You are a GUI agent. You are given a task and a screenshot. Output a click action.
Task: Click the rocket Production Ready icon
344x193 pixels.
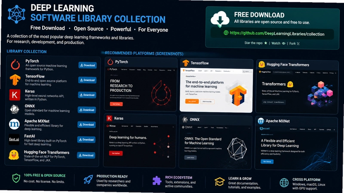88,179
